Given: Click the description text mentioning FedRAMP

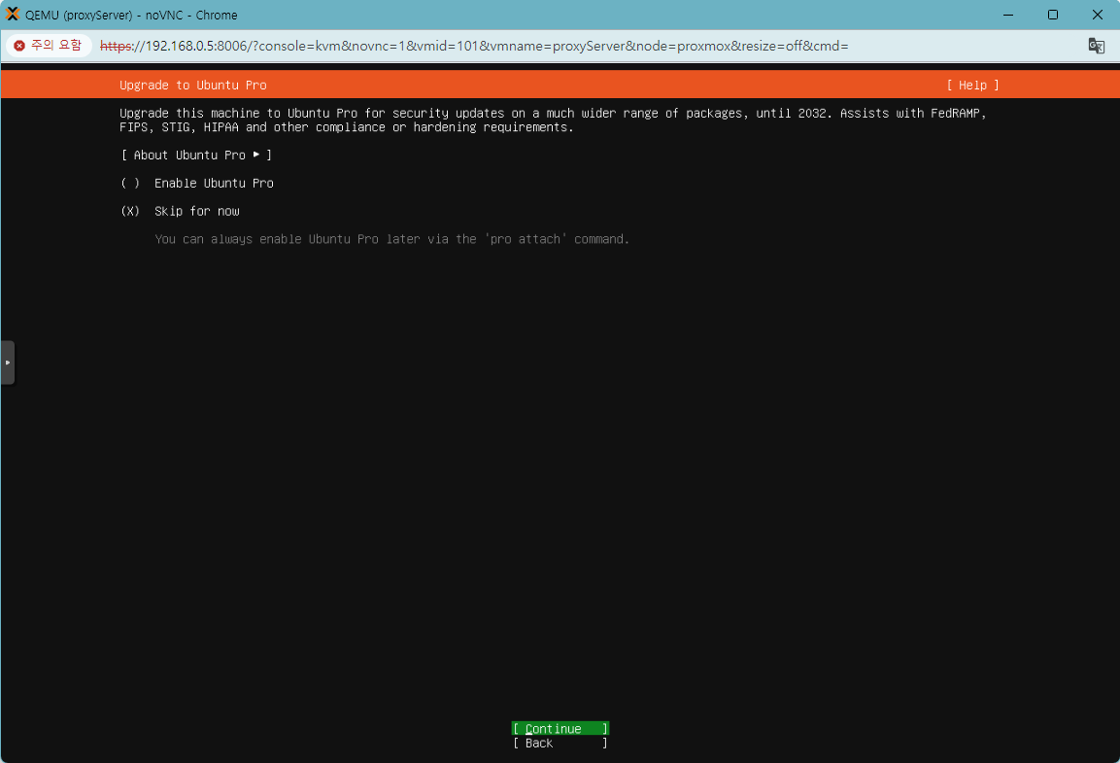Looking at the screenshot, I should 553,120.
